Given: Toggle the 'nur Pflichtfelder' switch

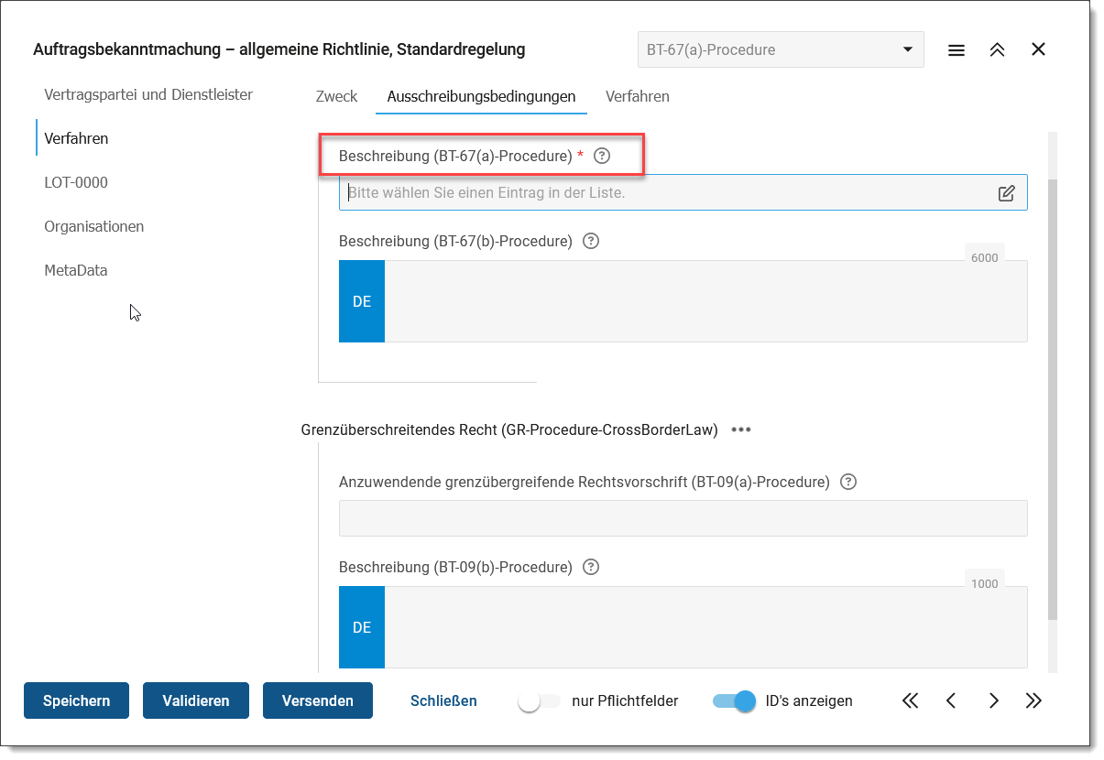Looking at the screenshot, I should pos(539,701).
